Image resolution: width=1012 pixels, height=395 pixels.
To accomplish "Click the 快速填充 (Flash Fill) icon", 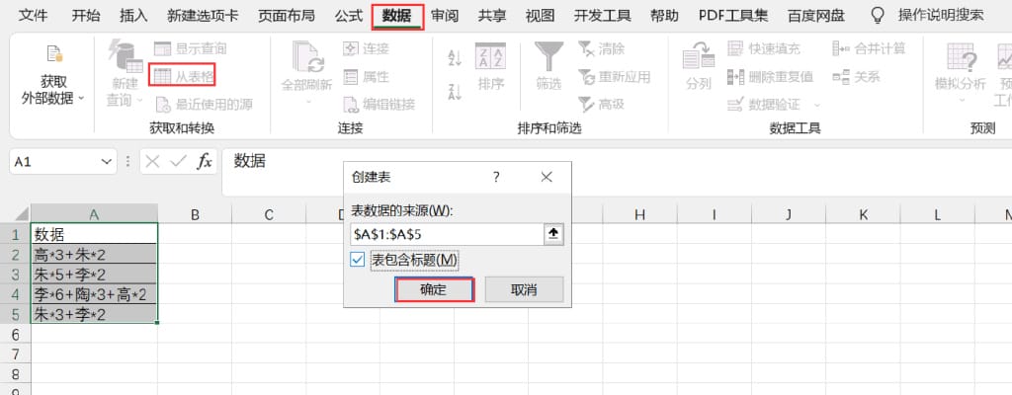I will 736,48.
